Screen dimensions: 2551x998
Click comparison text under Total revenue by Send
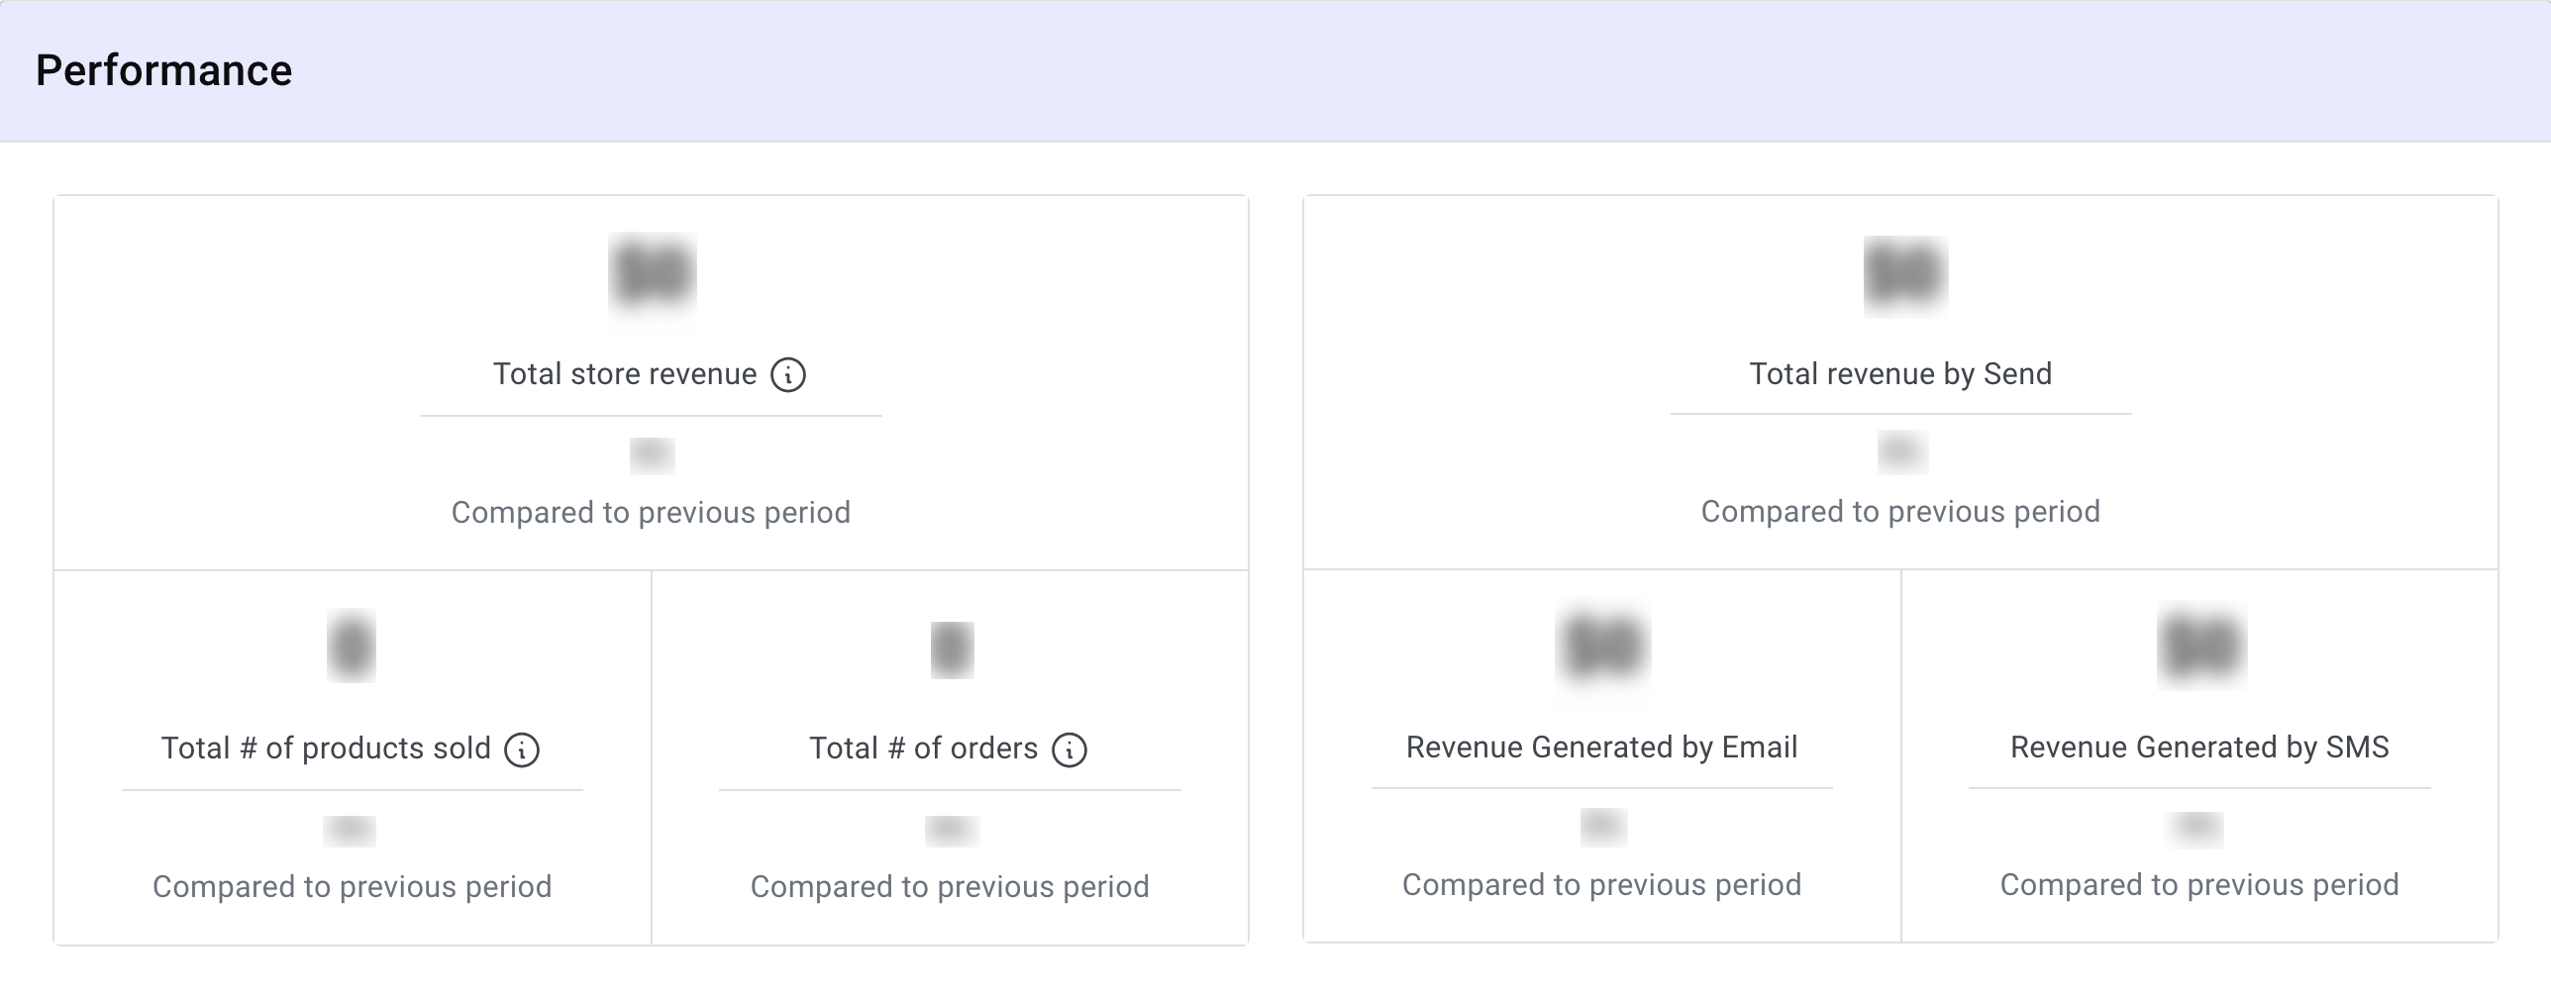(1900, 511)
